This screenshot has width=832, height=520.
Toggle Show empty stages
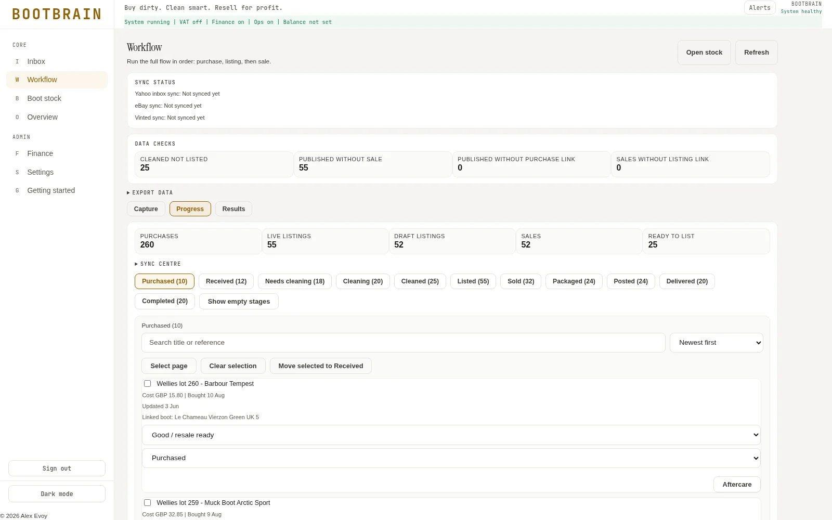pos(239,302)
